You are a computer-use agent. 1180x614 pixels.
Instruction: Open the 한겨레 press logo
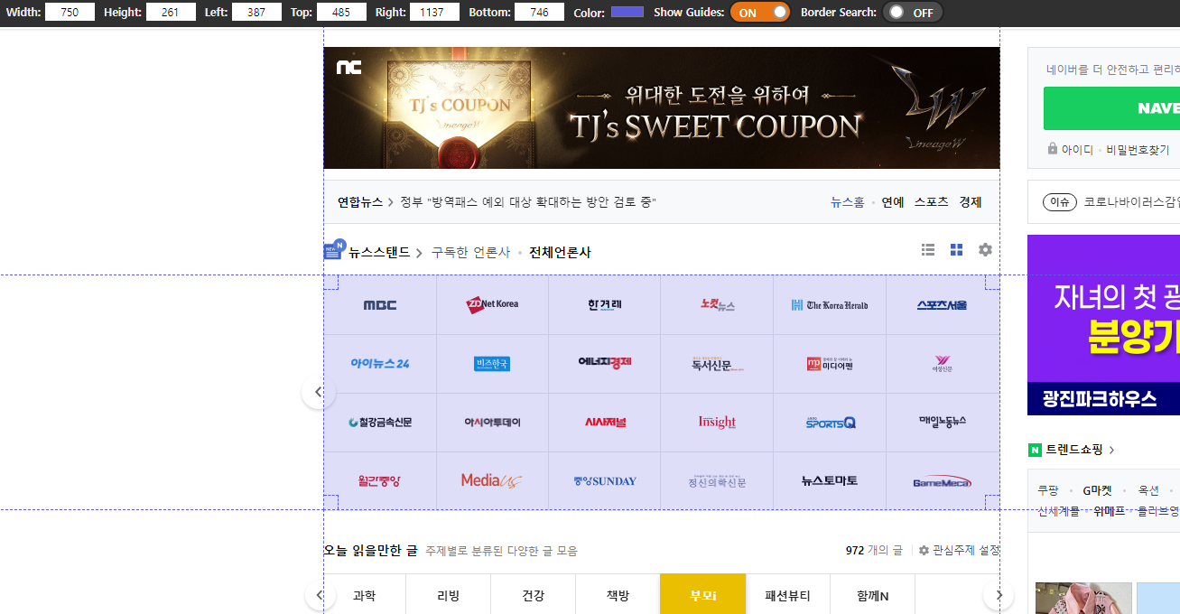pos(604,305)
